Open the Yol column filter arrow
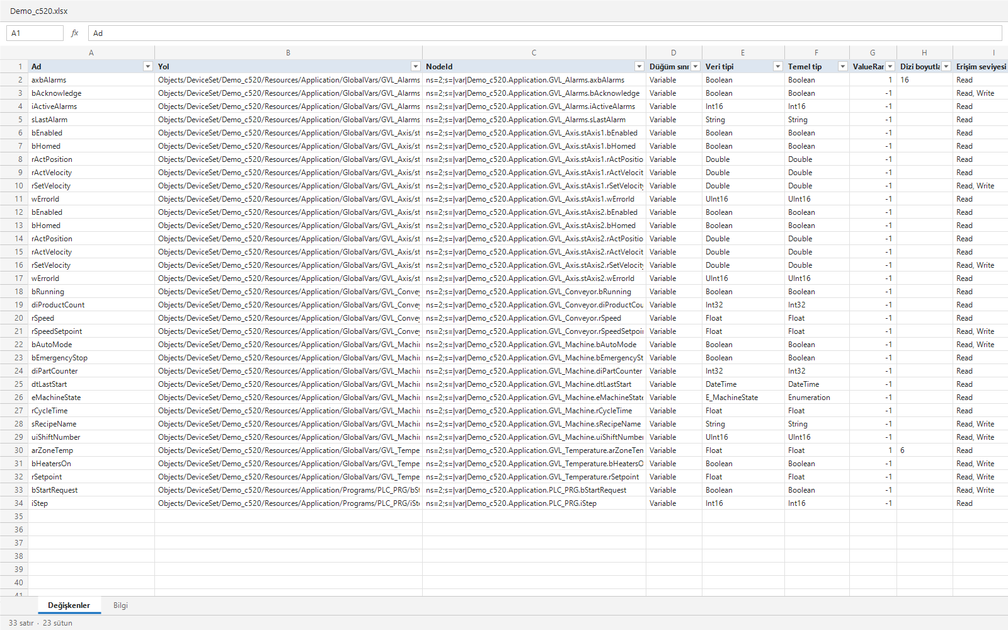 click(416, 67)
